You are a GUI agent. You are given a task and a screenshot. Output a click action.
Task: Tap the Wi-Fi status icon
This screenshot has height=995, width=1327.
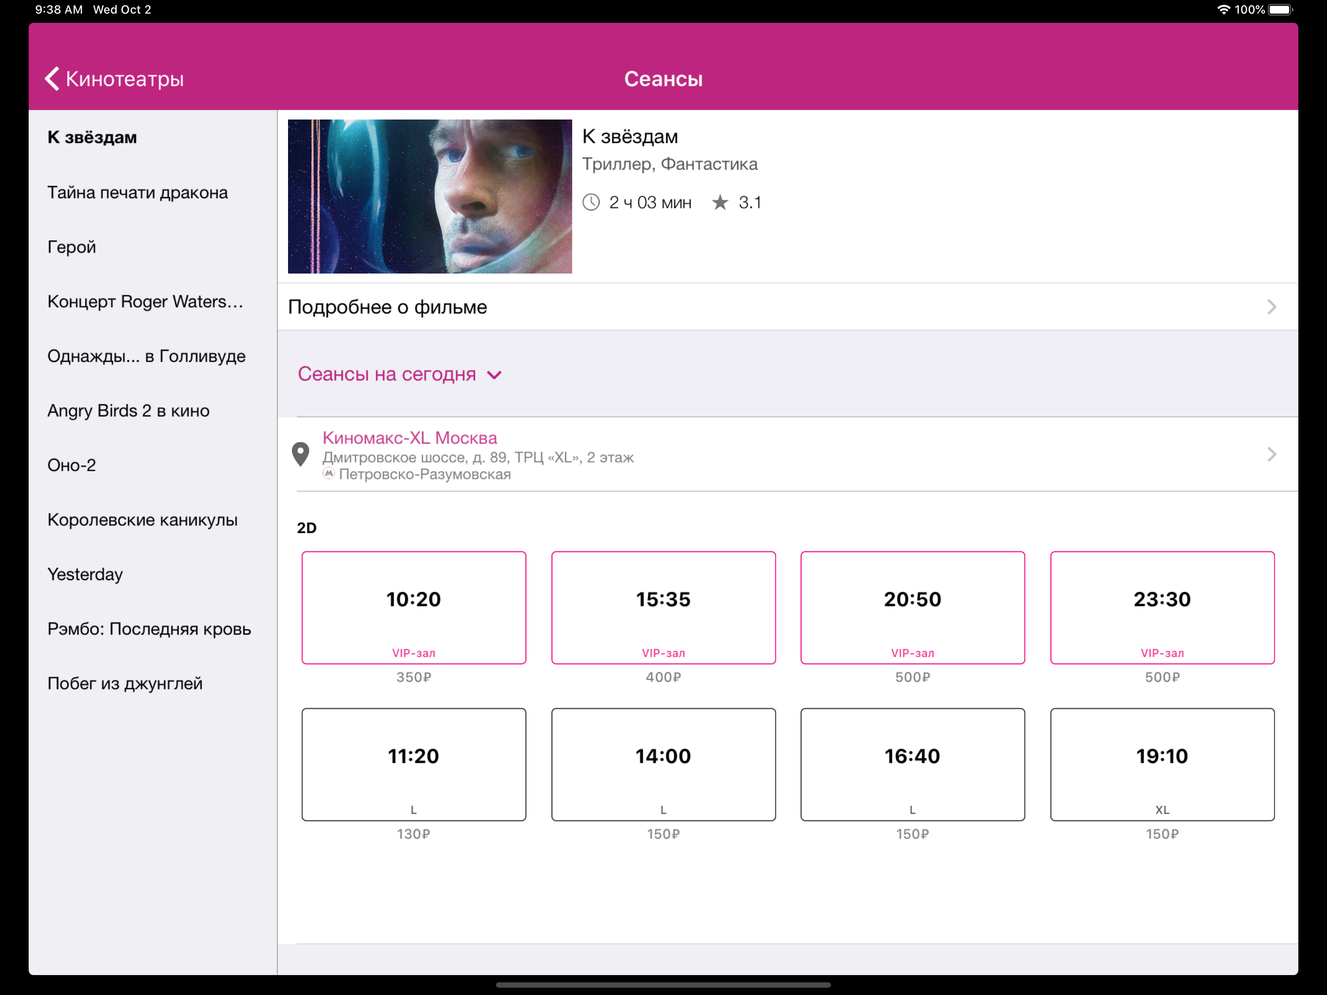[1223, 10]
